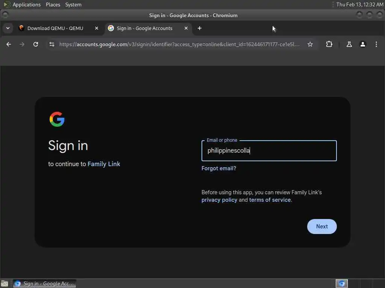Open the terms of service link
385x288 pixels.
point(270,200)
